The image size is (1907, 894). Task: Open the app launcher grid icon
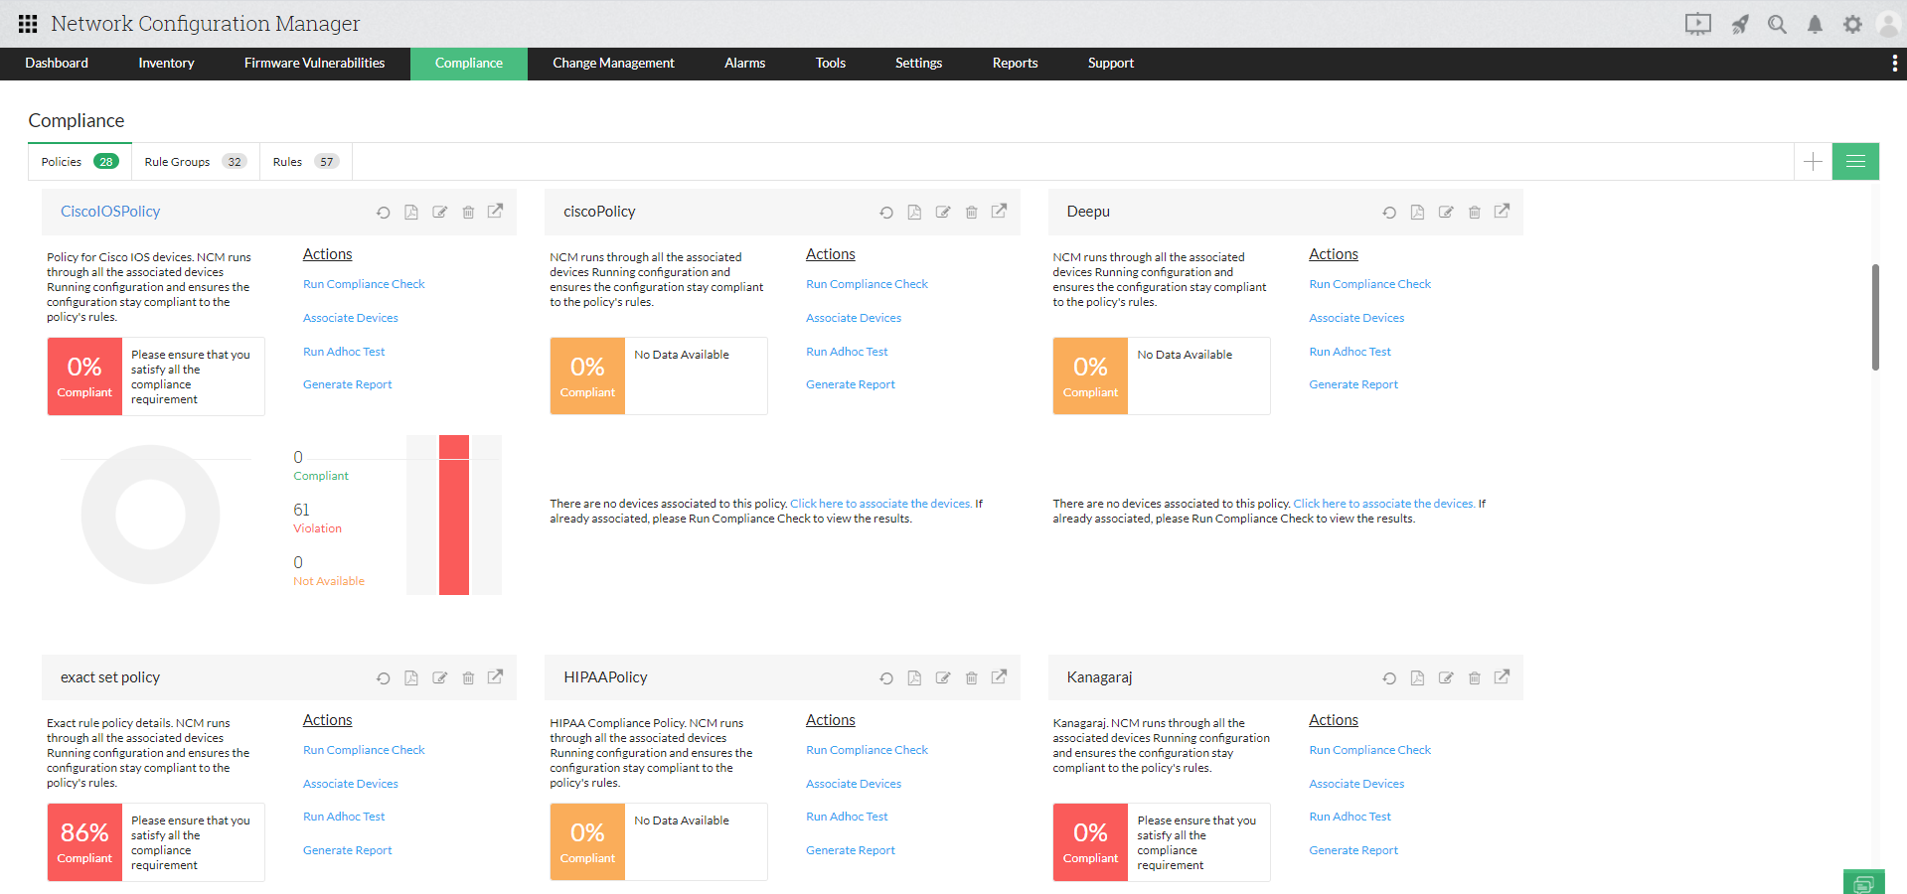27,24
